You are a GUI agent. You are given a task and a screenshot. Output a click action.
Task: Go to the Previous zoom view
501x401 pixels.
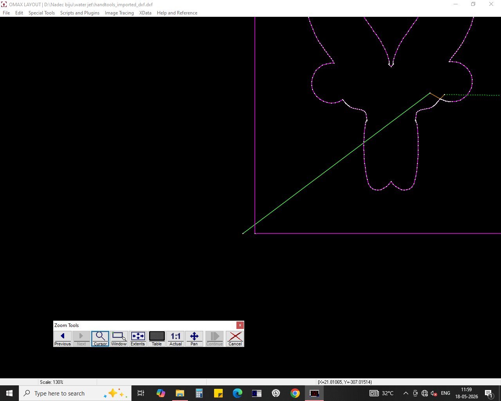63,339
